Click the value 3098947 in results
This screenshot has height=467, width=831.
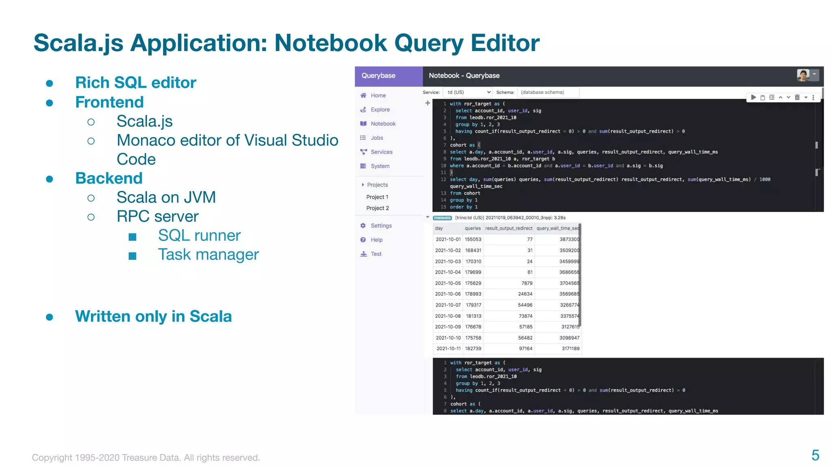click(569, 338)
